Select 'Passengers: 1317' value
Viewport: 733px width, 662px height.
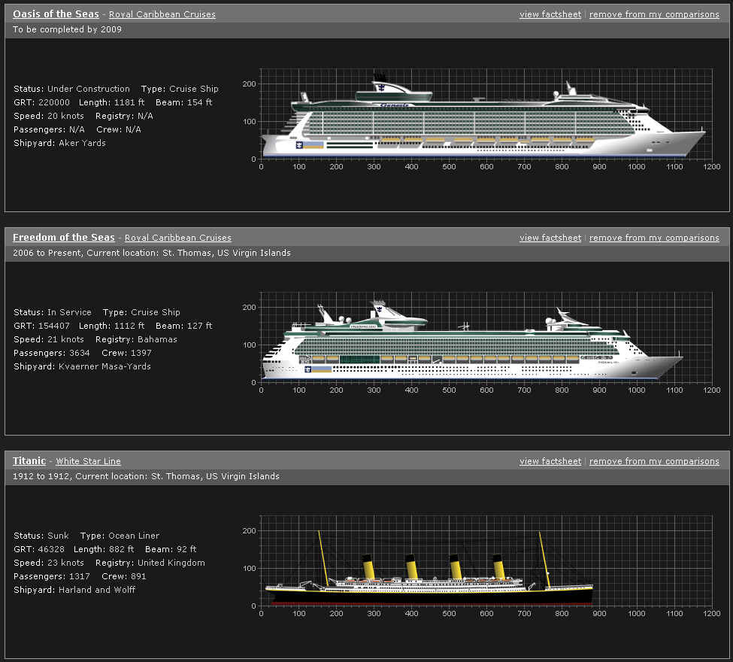point(51,576)
